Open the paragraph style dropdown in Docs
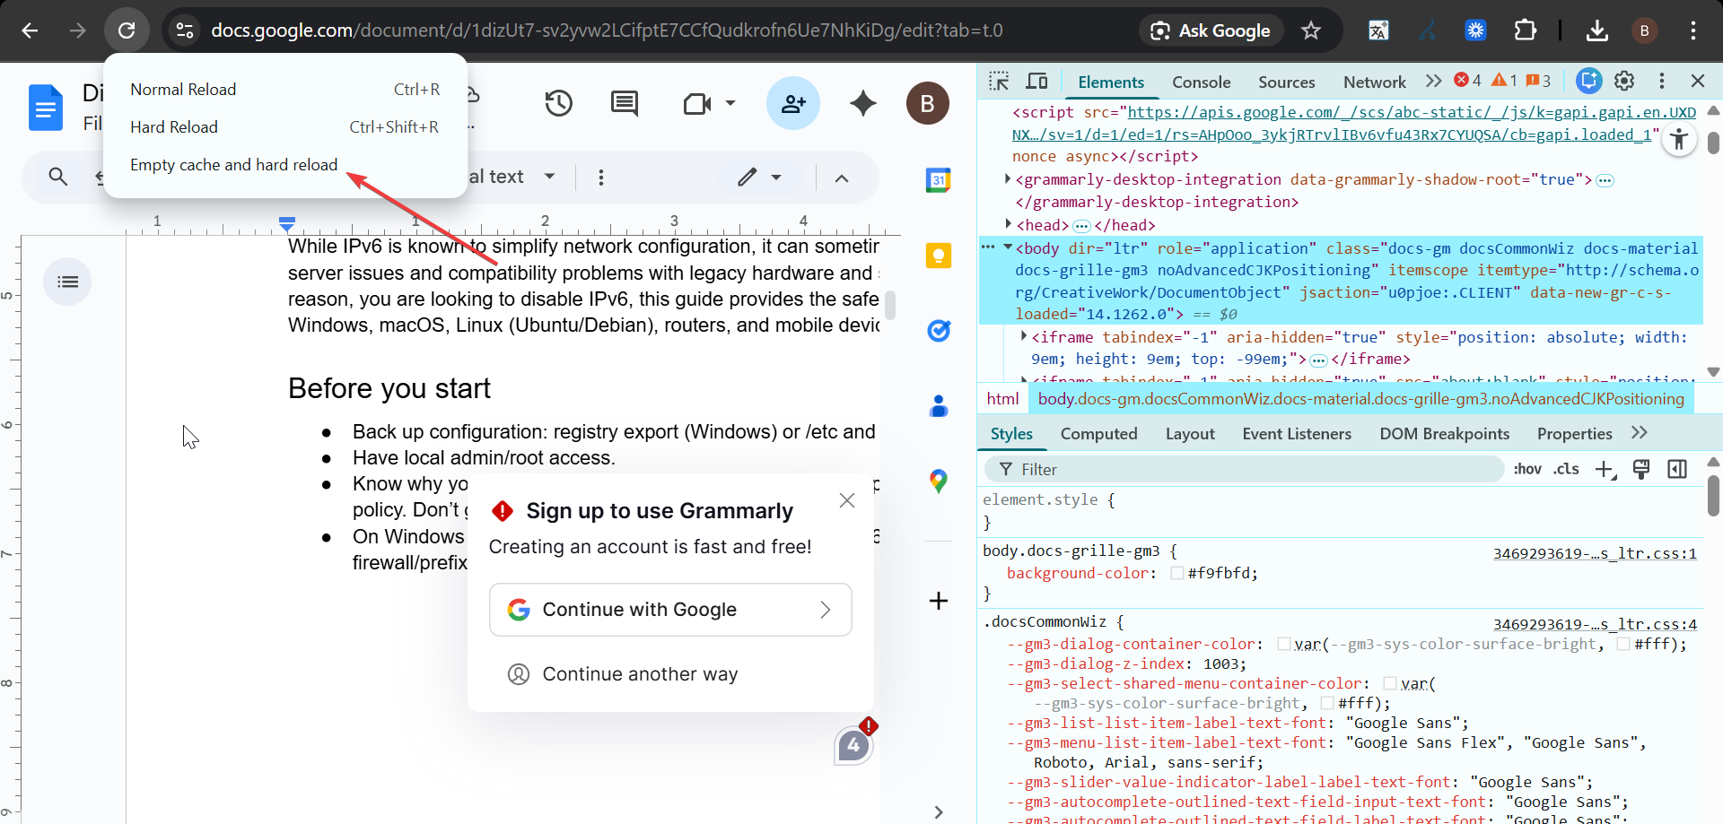1723x824 pixels. pos(549,177)
